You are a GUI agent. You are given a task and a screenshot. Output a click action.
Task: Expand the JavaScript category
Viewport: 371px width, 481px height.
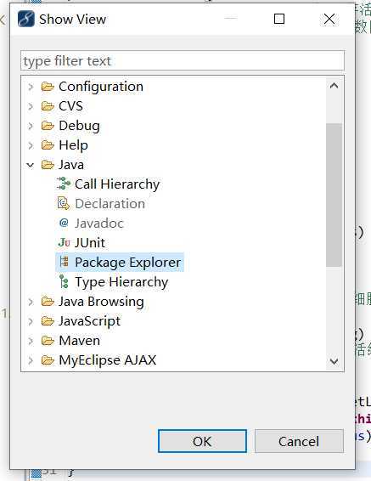click(x=31, y=321)
